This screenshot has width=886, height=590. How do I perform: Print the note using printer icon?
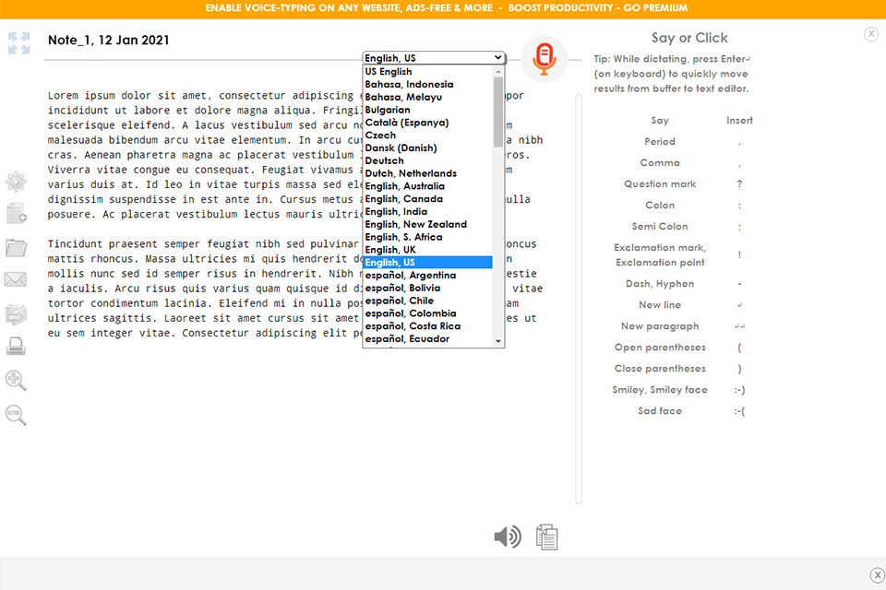[x=16, y=346]
